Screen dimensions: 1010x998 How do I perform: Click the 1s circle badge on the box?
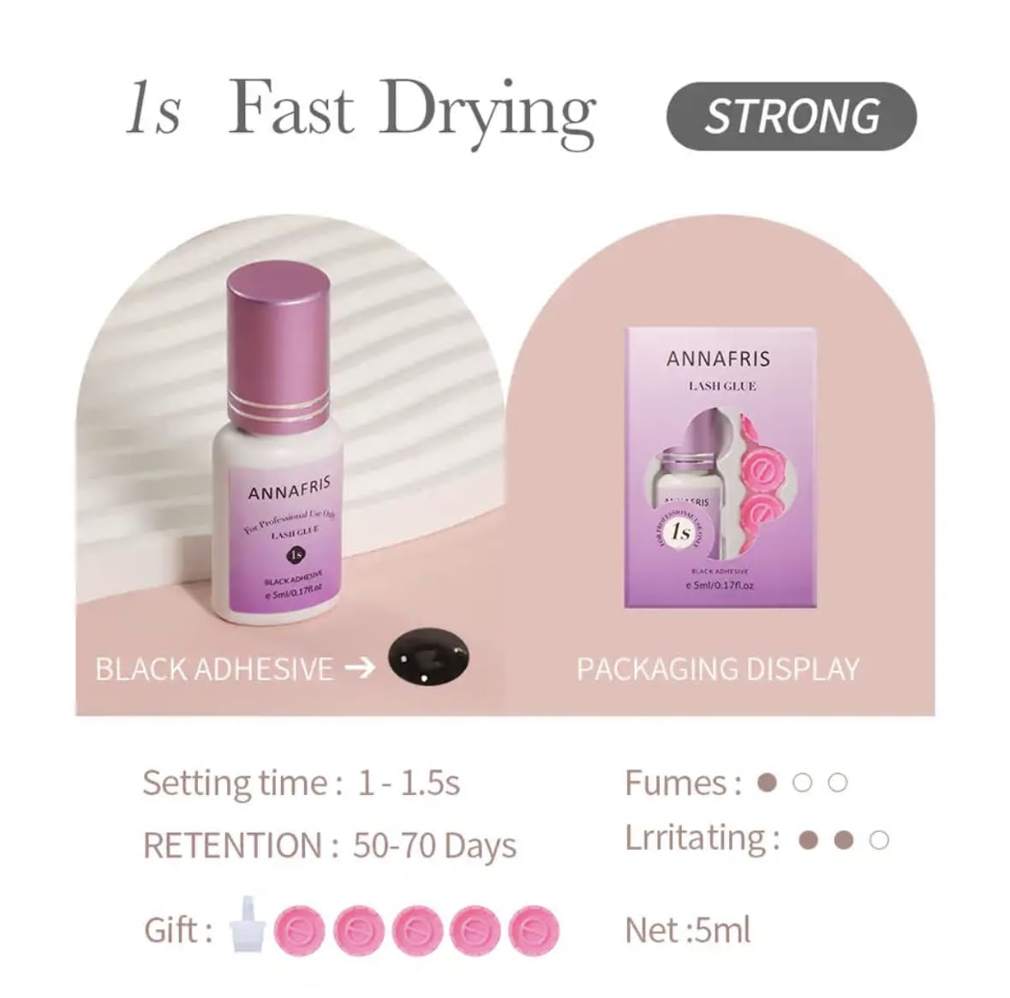click(x=681, y=532)
